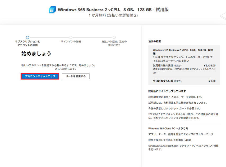Click the 1 か月 サブスクリプション description line
The width and height of the screenshot is (226, 167).
pyautogui.click(x=183, y=59)
